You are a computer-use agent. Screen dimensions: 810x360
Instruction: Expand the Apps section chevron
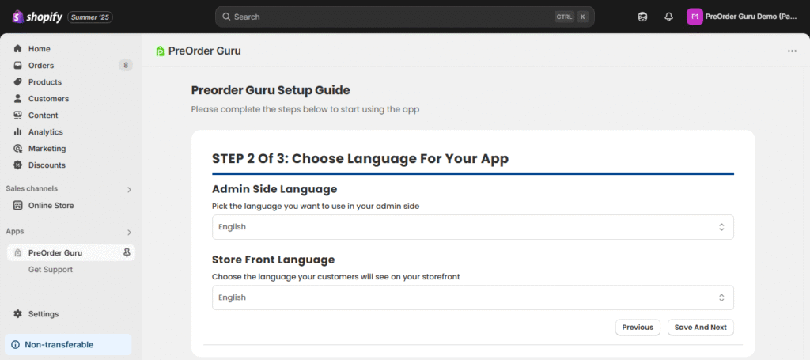point(129,232)
